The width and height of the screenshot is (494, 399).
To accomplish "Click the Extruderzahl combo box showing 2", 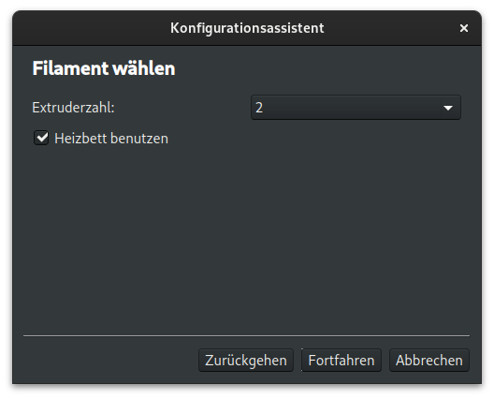I will point(356,108).
